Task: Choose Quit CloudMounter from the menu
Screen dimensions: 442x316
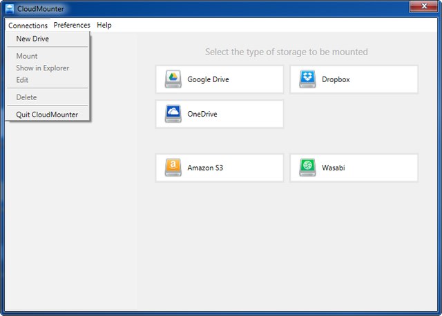Action: (x=47, y=115)
